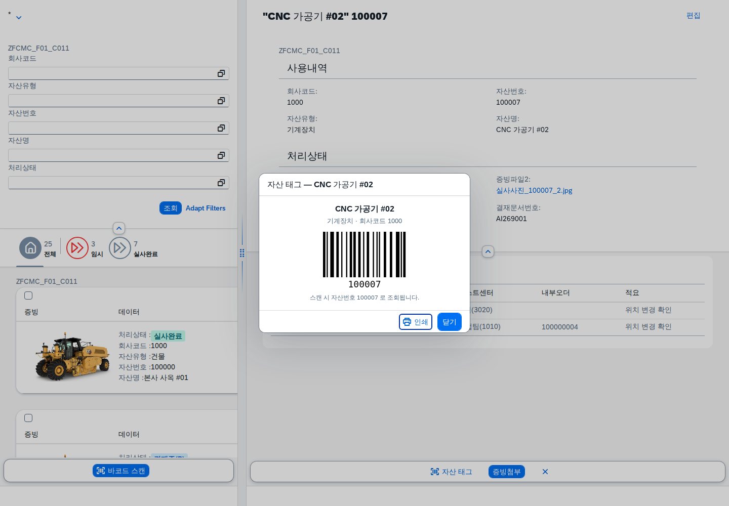The width and height of the screenshot is (729, 506).
Task: Click the 인쇄 print button
Action: click(416, 322)
